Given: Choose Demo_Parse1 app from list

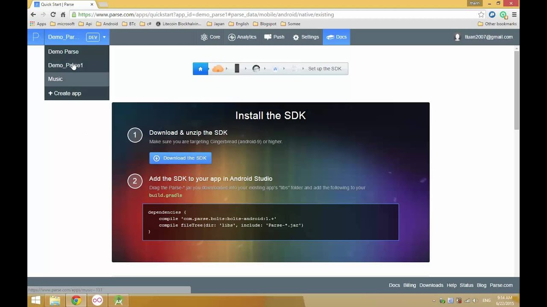Looking at the screenshot, I should coord(77,65).
